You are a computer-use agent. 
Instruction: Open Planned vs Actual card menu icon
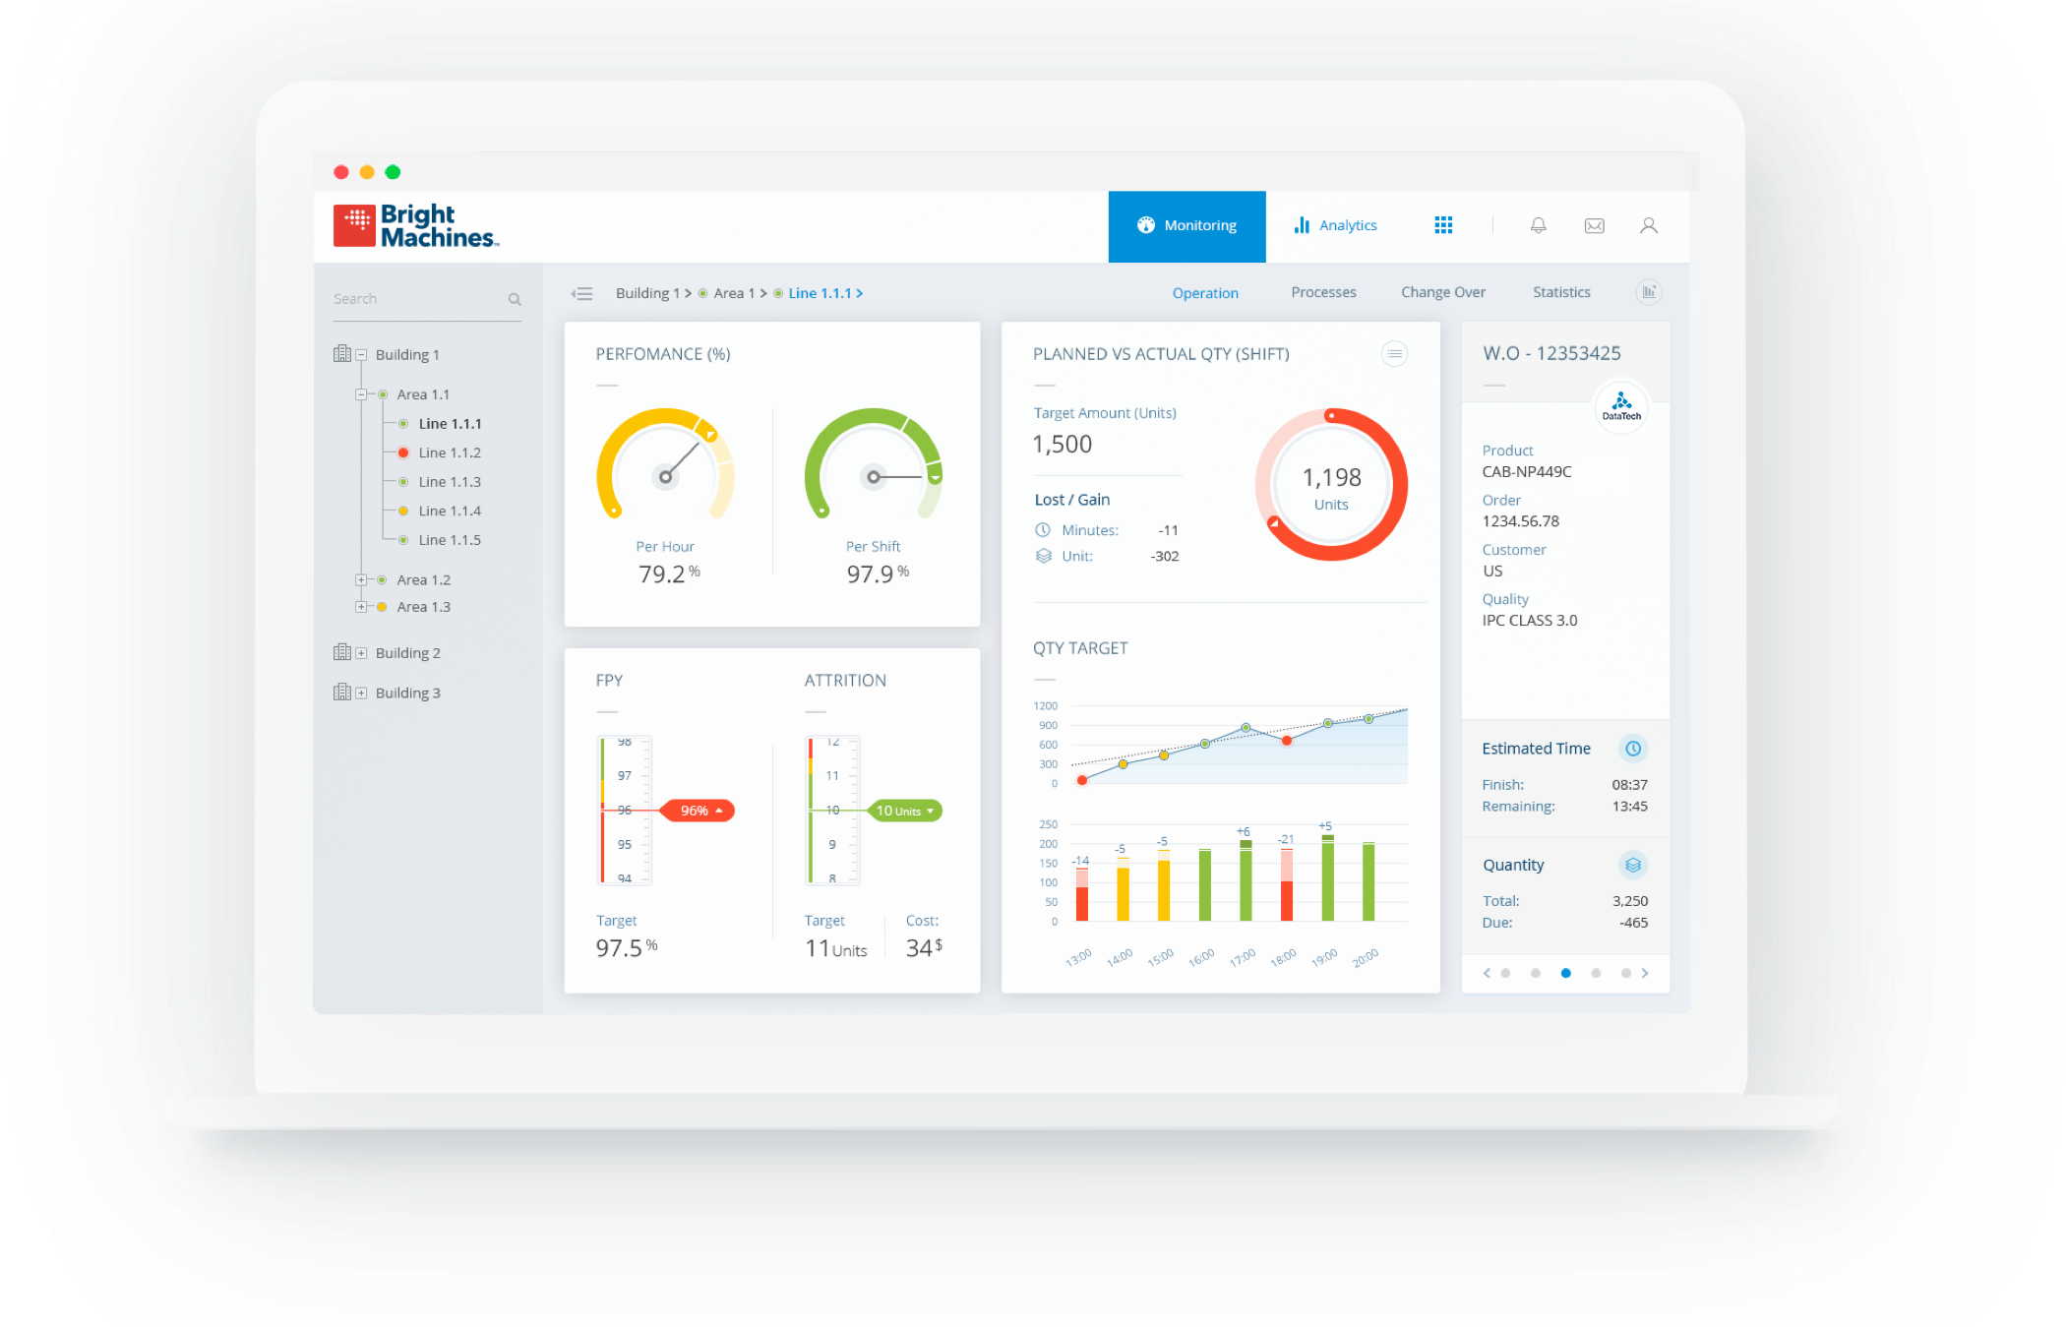(1394, 353)
